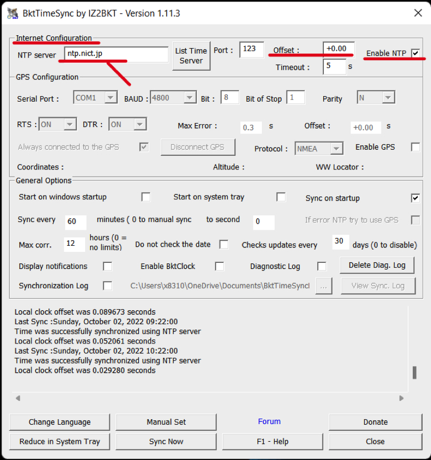The image size is (431, 460).
Task: Click the log scroll left arrow
Action: click(x=18, y=398)
